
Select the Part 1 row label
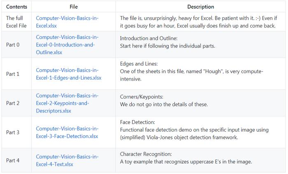(13, 74)
